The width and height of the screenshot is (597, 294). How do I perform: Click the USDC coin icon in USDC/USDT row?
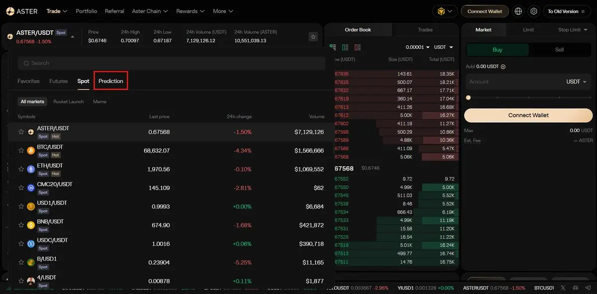pos(31,244)
